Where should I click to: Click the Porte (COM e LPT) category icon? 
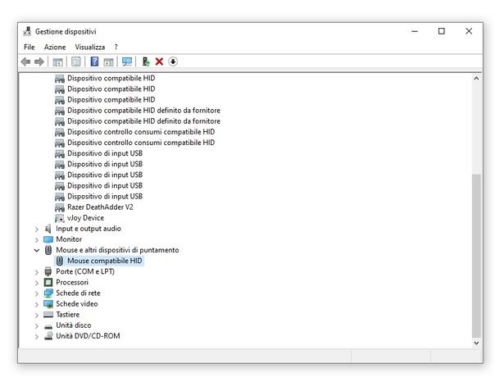(48, 271)
